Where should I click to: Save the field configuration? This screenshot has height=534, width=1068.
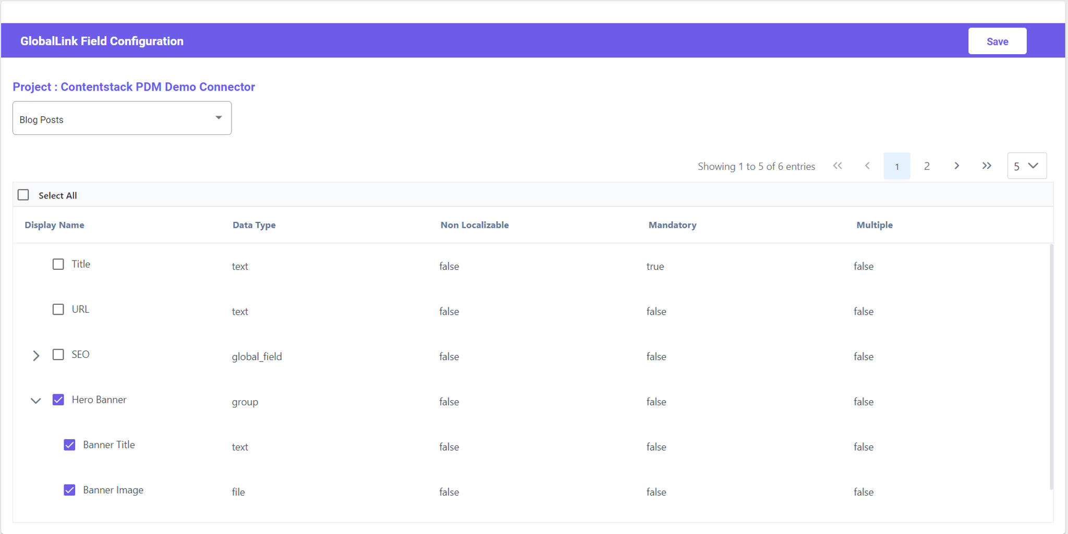(x=997, y=41)
